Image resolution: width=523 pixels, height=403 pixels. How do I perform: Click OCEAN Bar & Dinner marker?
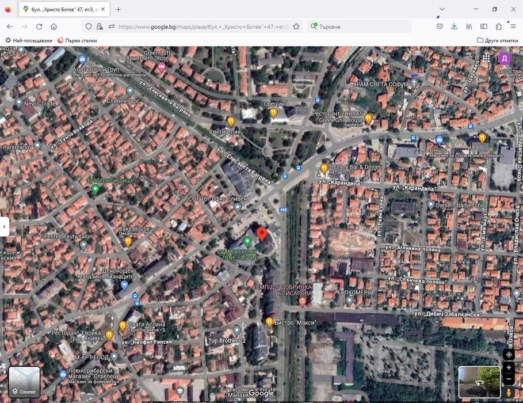[324, 168]
